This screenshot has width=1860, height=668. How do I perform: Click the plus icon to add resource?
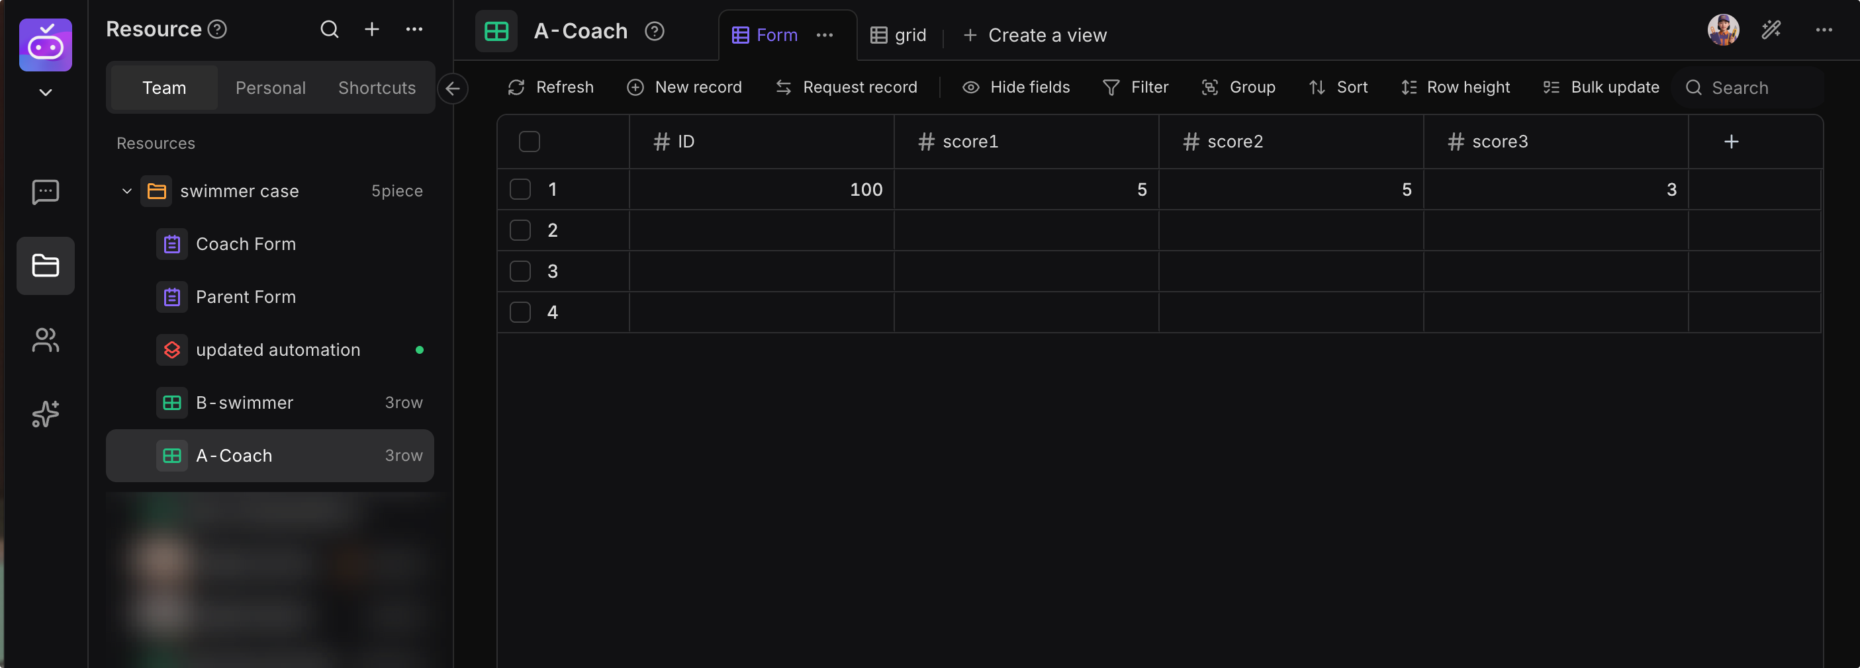coord(372,30)
